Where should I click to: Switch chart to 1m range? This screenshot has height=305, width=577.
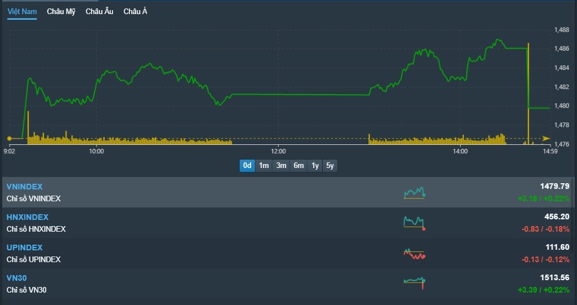point(264,166)
